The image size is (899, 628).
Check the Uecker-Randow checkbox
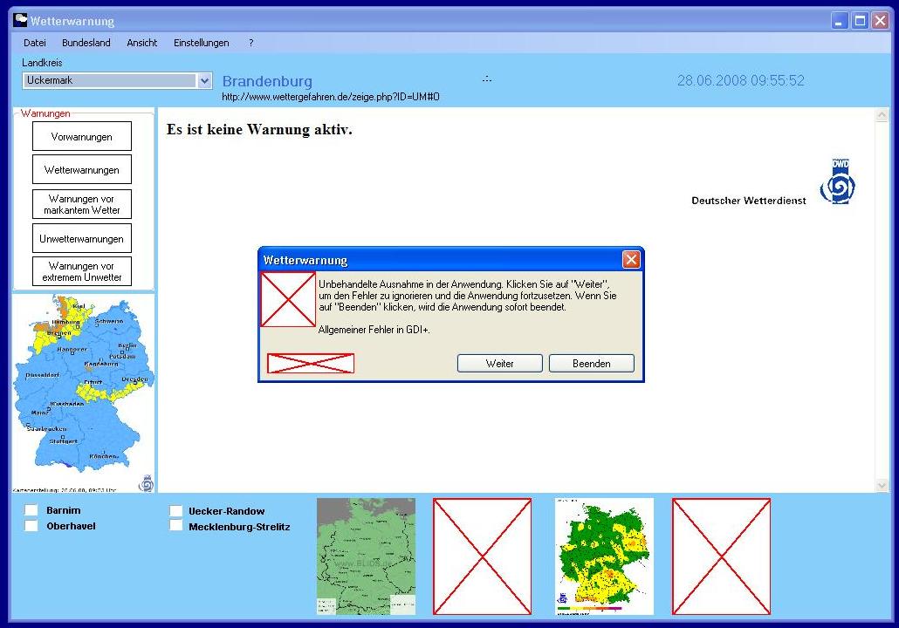176,511
